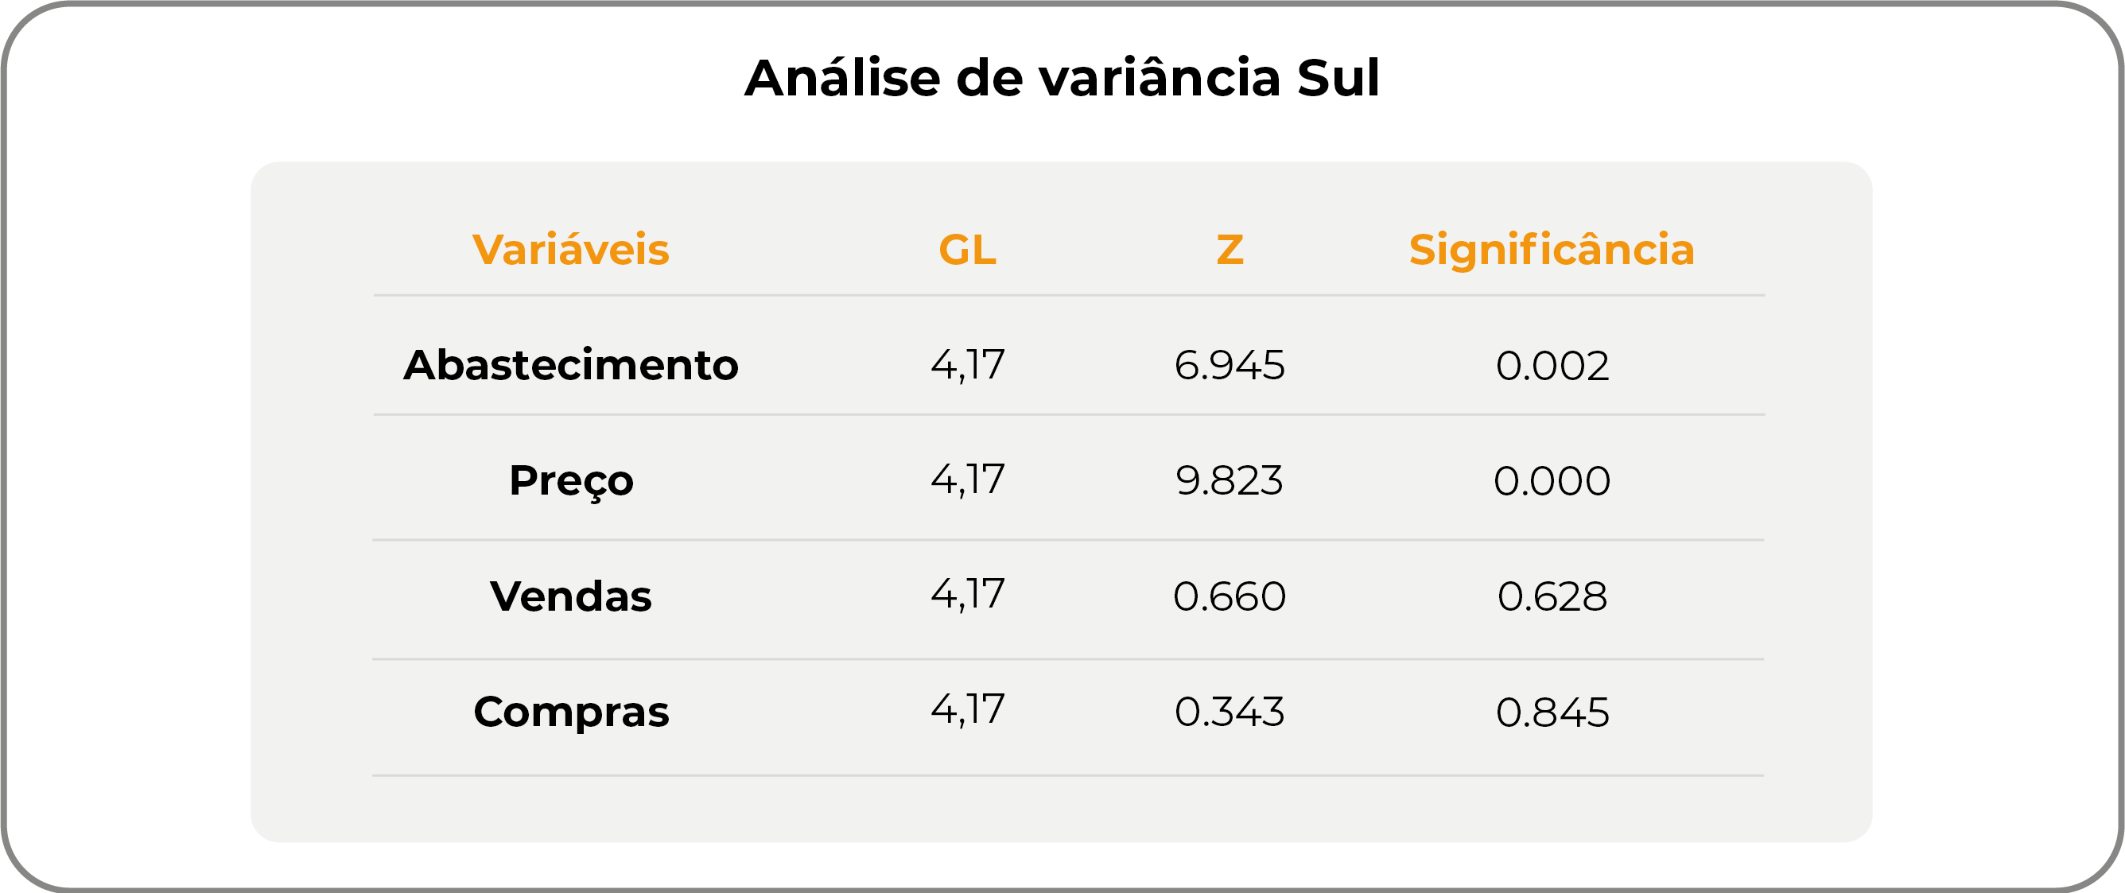The width and height of the screenshot is (2125, 893).
Task: Select the significance value 0.845
Action: pos(1552,712)
